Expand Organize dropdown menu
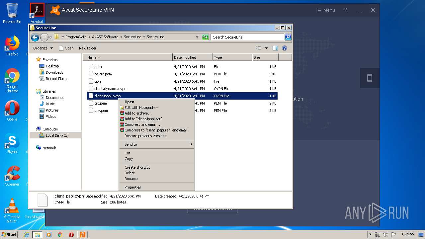The height and width of the screenshot is (239, 425). tap(43, 48)
